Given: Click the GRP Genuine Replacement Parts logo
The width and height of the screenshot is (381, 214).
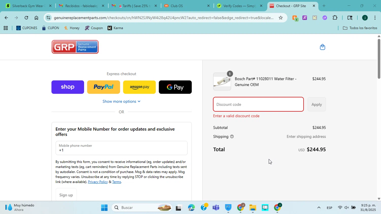Looking at the screenshot, I should point(75,47).
